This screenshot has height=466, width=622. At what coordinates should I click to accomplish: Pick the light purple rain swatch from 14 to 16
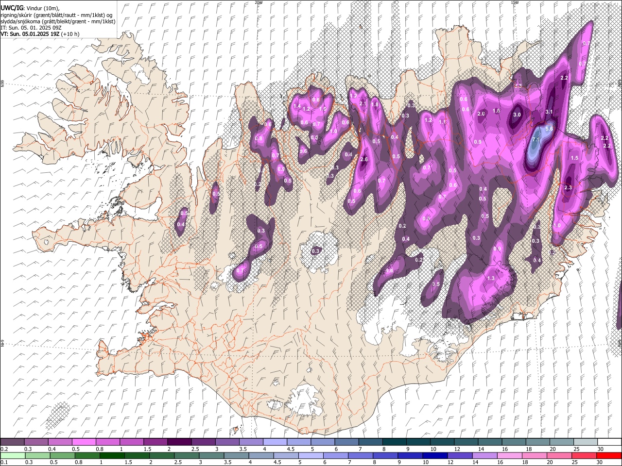pos(485,455)
